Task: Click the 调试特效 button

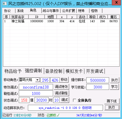Action: point(61,87)
